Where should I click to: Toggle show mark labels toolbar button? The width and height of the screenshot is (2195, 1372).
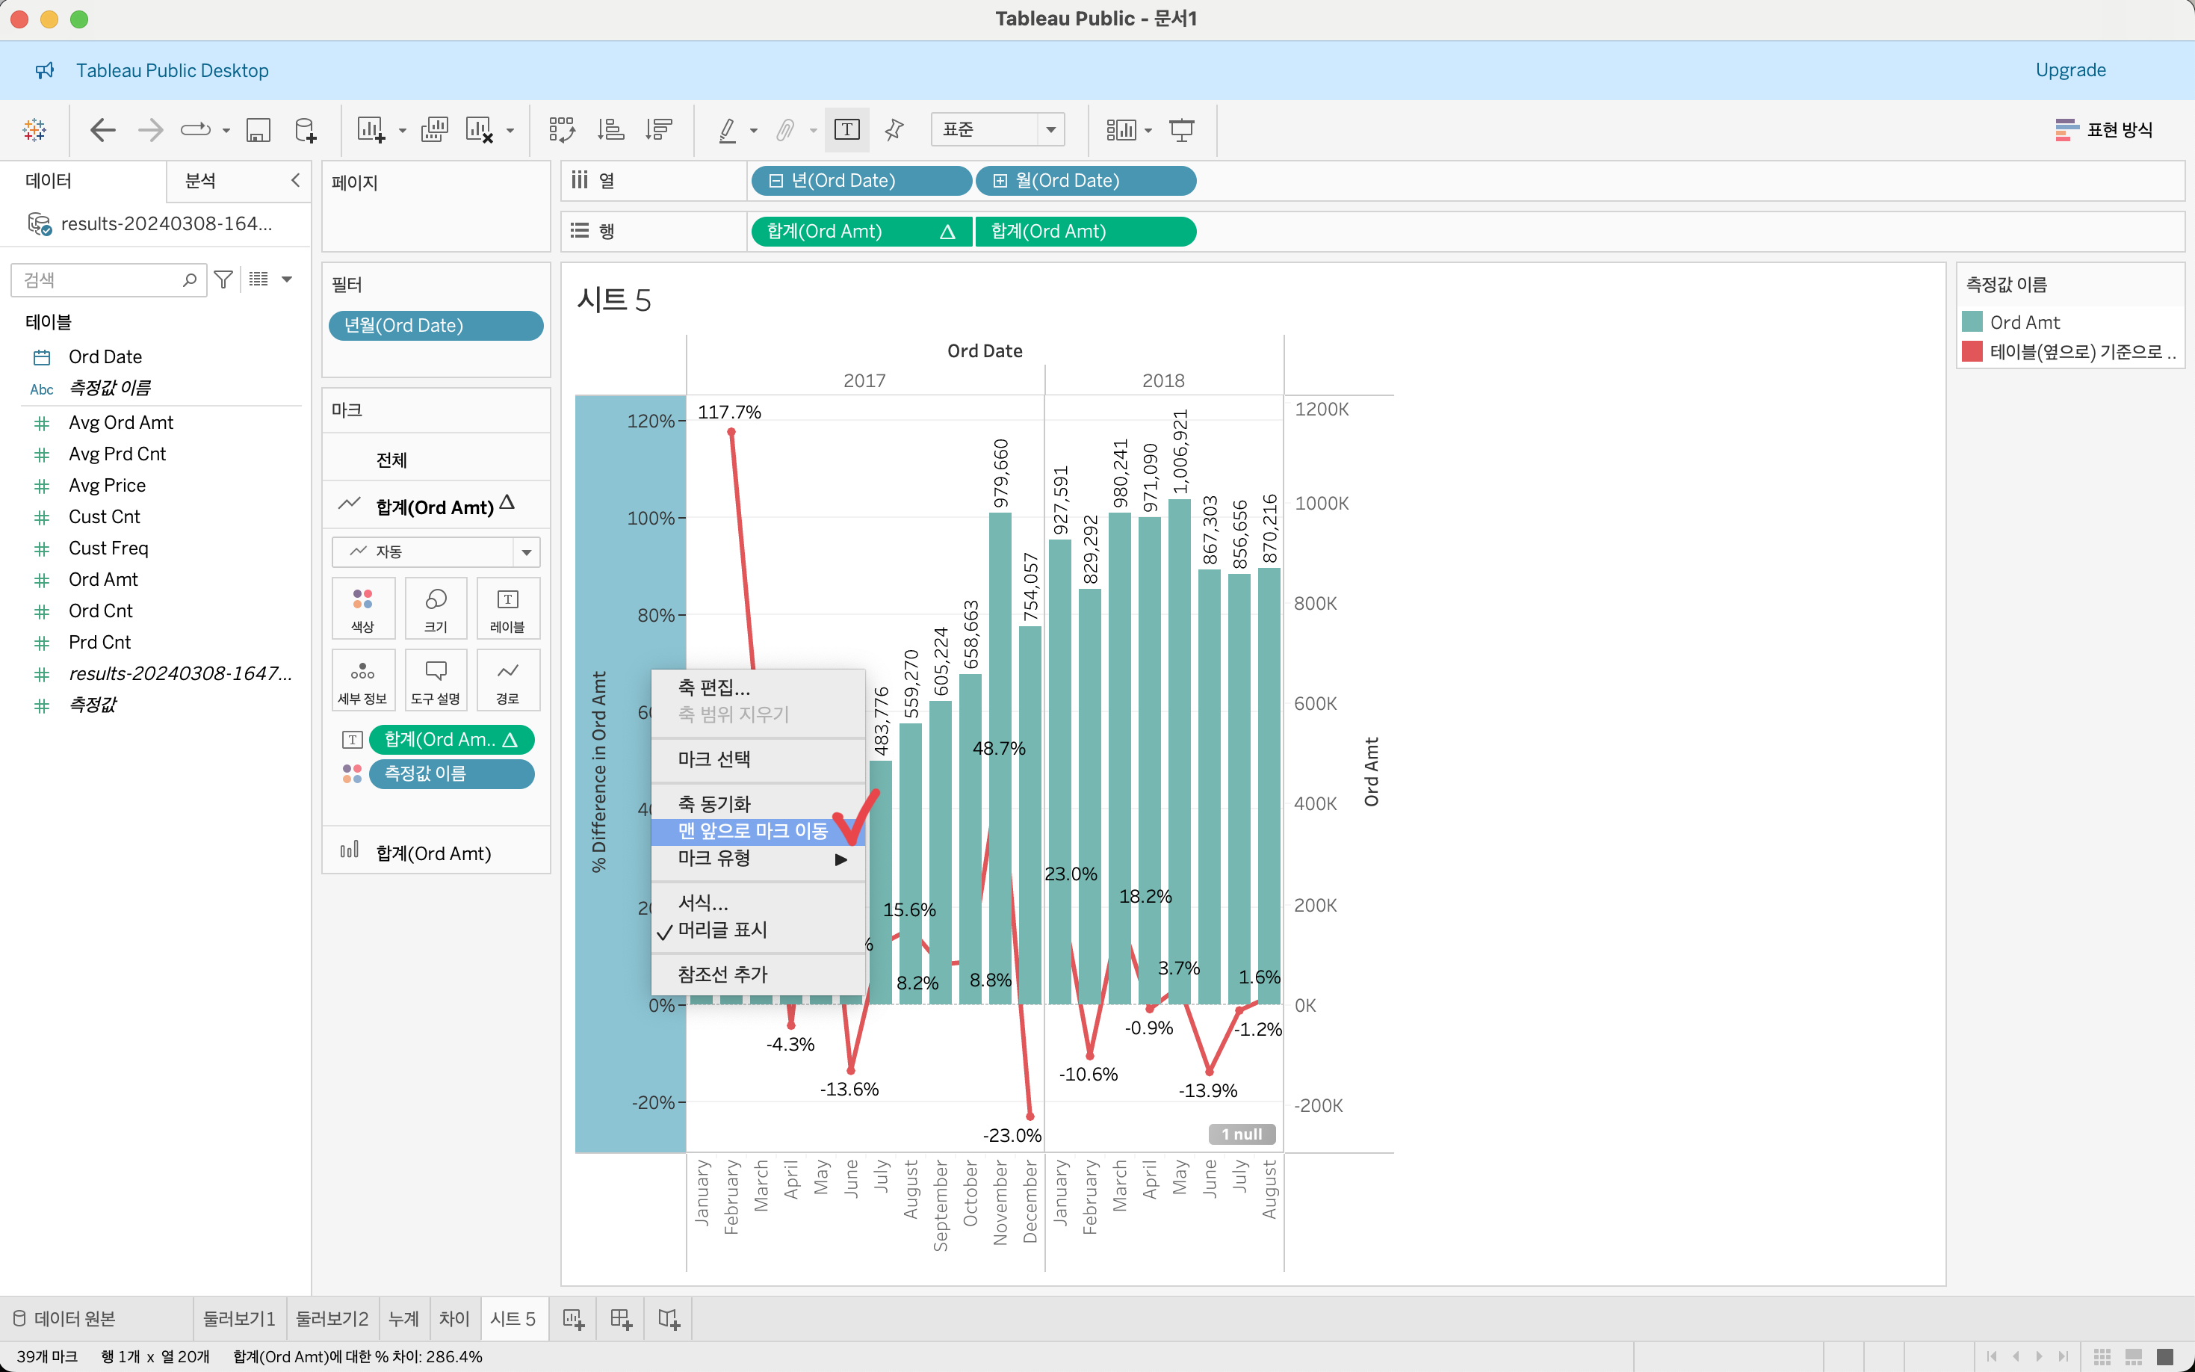click(x=846, y=130)
